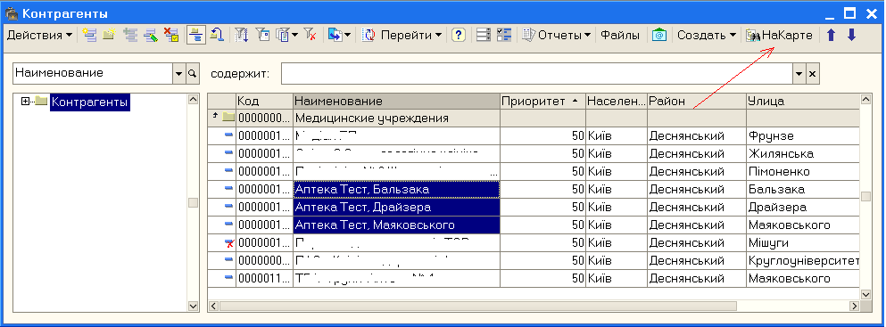Click street cell Мішуги

[803, 243]
